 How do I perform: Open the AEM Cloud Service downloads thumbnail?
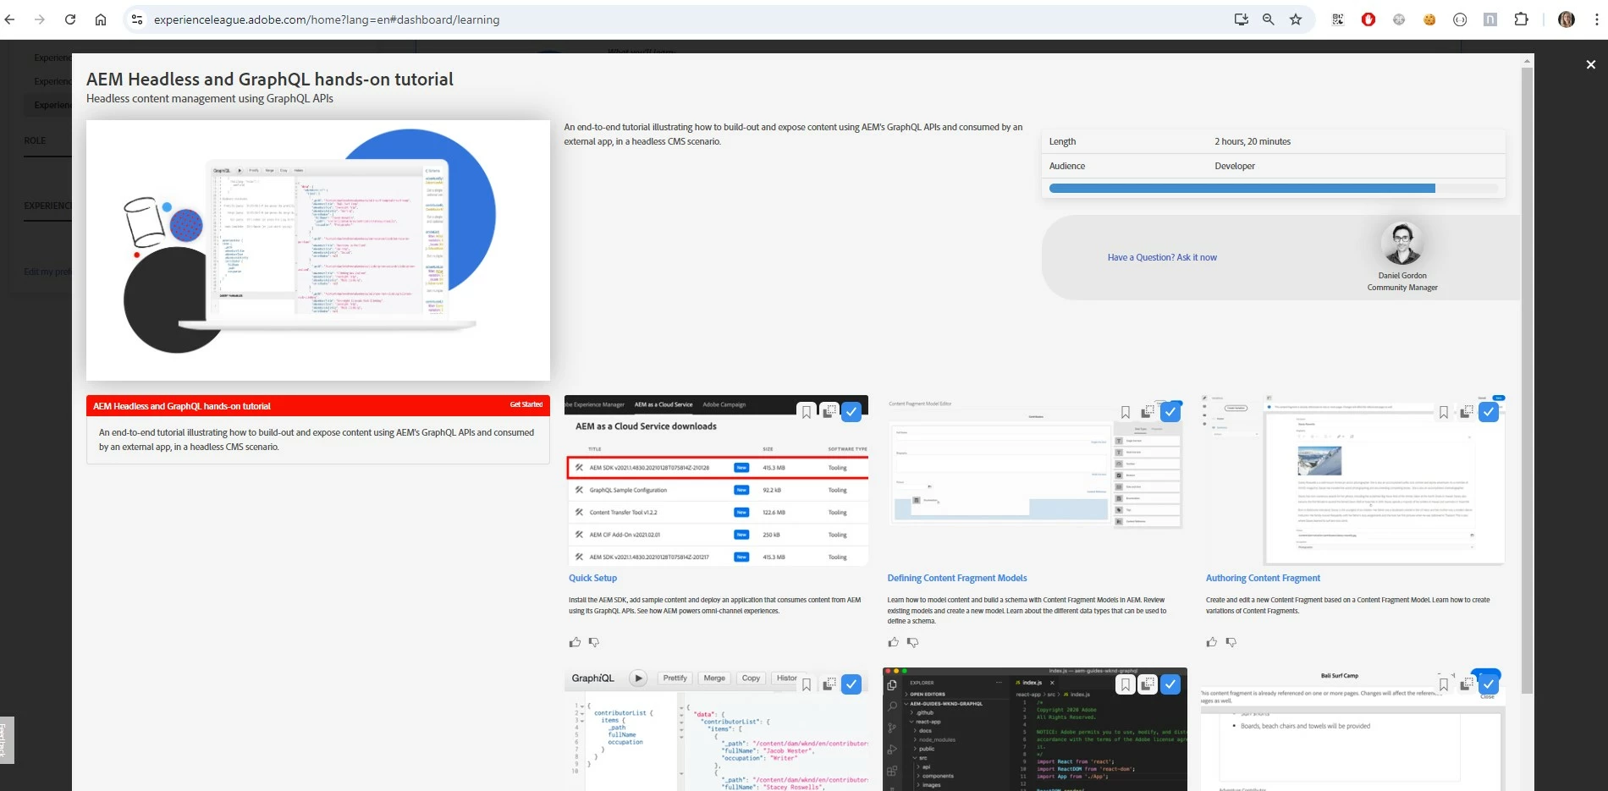[x=716, y=481]
